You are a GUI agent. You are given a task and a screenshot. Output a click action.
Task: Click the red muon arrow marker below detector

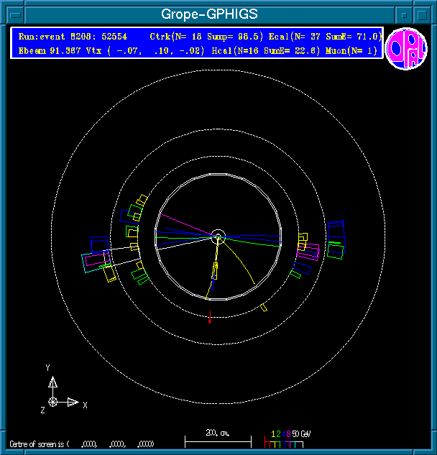[209, 317]
